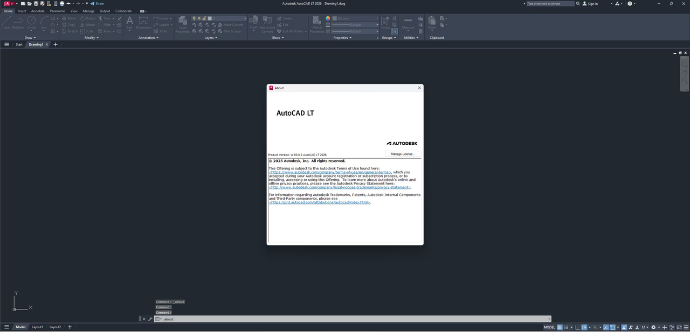Toggle Isometric Drafting in status bar
The width and height of the screenshot is (690, 332).
click(595, 327)
